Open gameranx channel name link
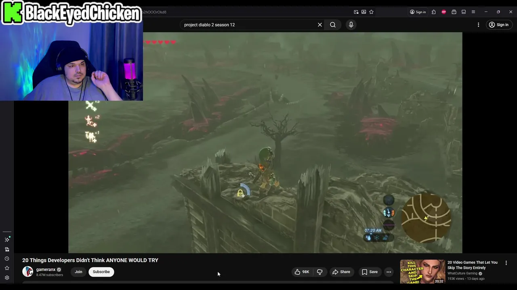Image resolution: width=517 pixels, height=290 pixels. tap(46, 269)
